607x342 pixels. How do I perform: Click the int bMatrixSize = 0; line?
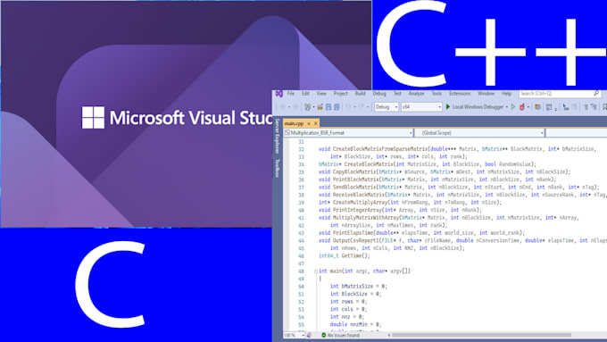pos(359,287)
